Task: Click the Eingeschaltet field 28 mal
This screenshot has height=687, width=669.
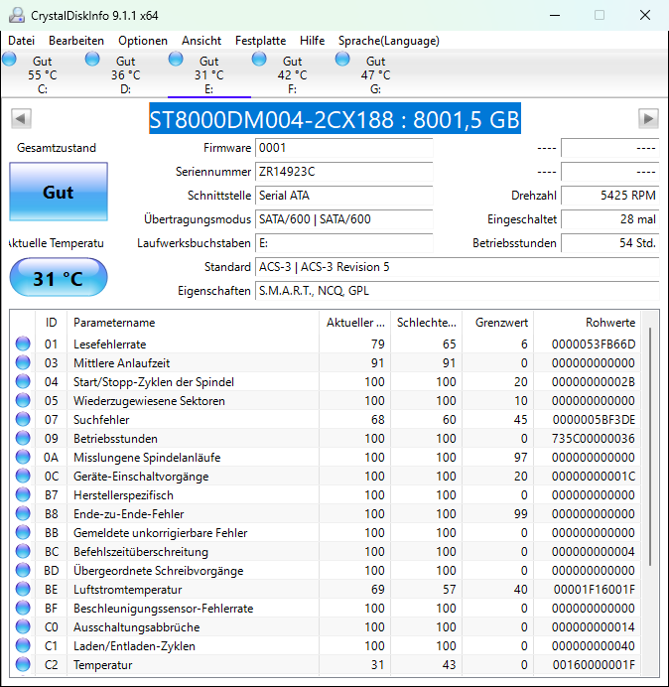Action: tap(609, 219)
